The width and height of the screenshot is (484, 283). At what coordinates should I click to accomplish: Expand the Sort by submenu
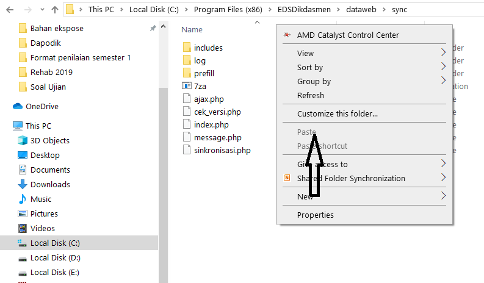click(443, 67)
